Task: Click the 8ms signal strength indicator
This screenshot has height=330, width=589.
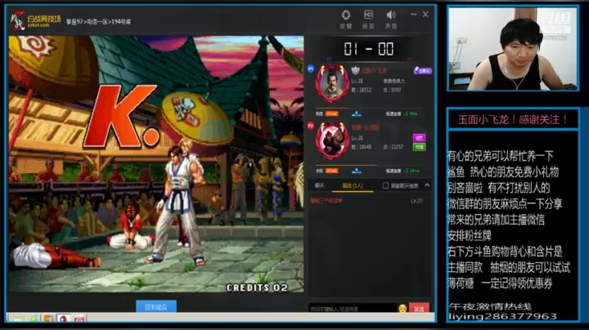Action: tap(411, 114)
